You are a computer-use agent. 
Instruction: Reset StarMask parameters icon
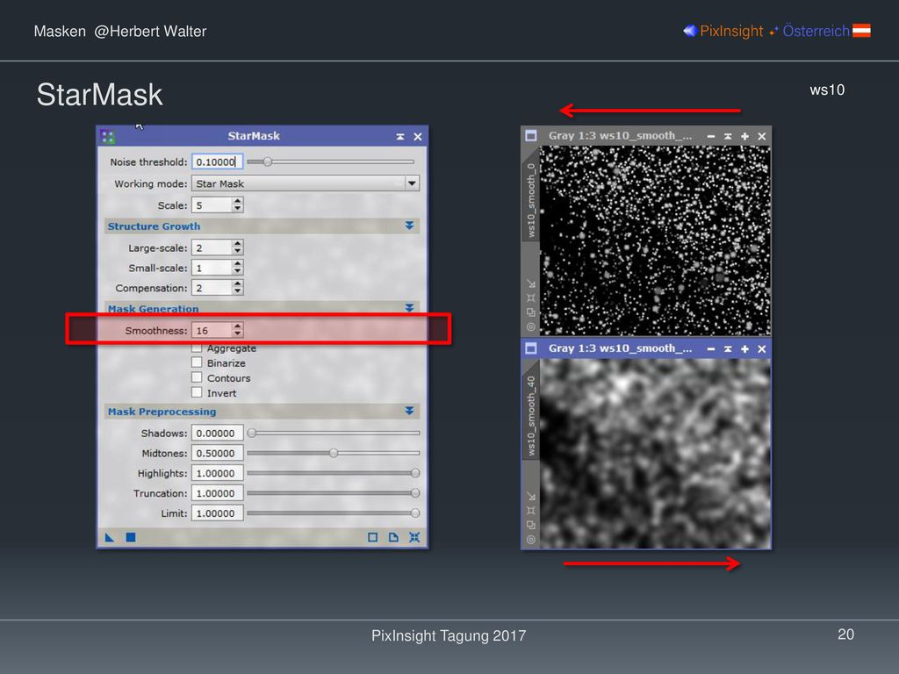tap(414, 537)
